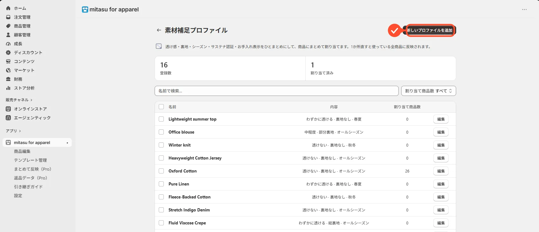Toggle the select-all checkbox in table header

click(x=161, y=107)
